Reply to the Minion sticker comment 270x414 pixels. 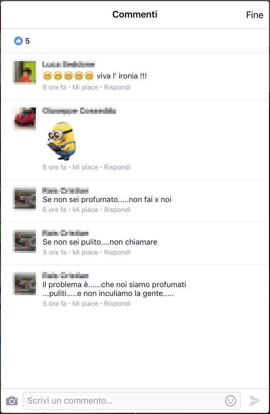[x=118, y=167]
